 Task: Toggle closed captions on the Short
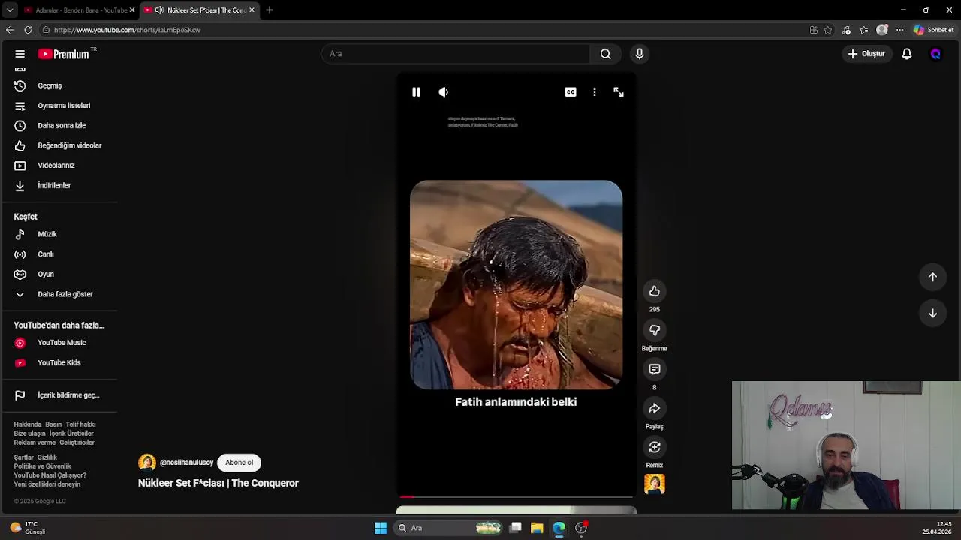tap(571, 91)
